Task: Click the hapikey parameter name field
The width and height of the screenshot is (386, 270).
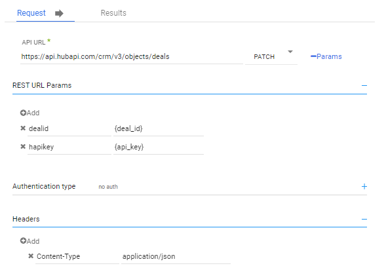Action: (69, 147)
